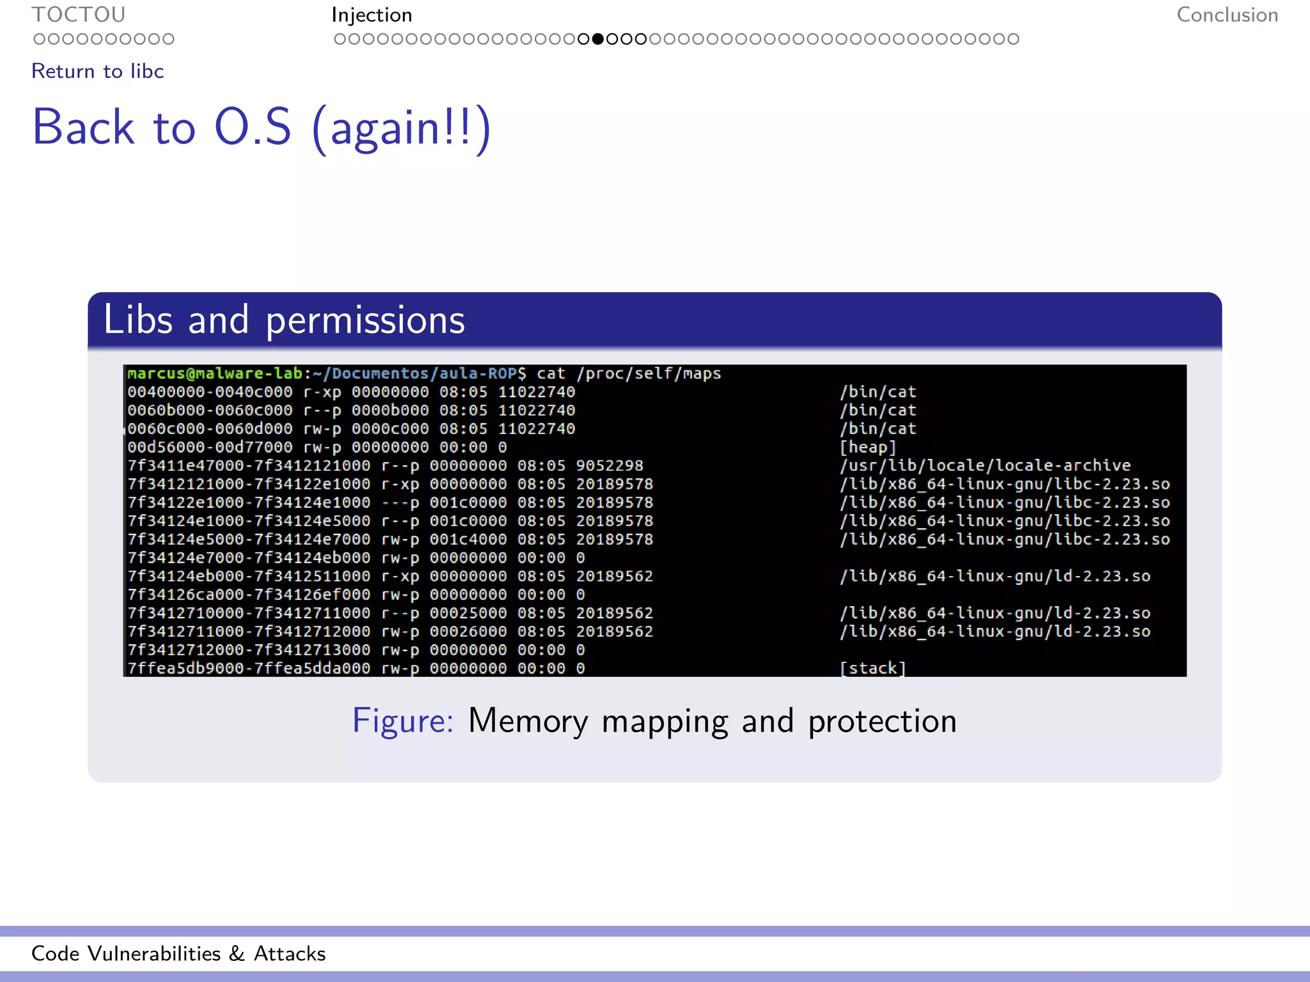Select the 7f34124e5000 rw-p libc row
The height and width of the screenshot is (982, 1310).
click(649, 540)
